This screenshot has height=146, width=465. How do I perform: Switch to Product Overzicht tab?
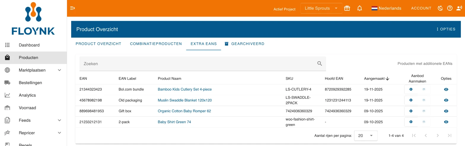coord(98,44)
